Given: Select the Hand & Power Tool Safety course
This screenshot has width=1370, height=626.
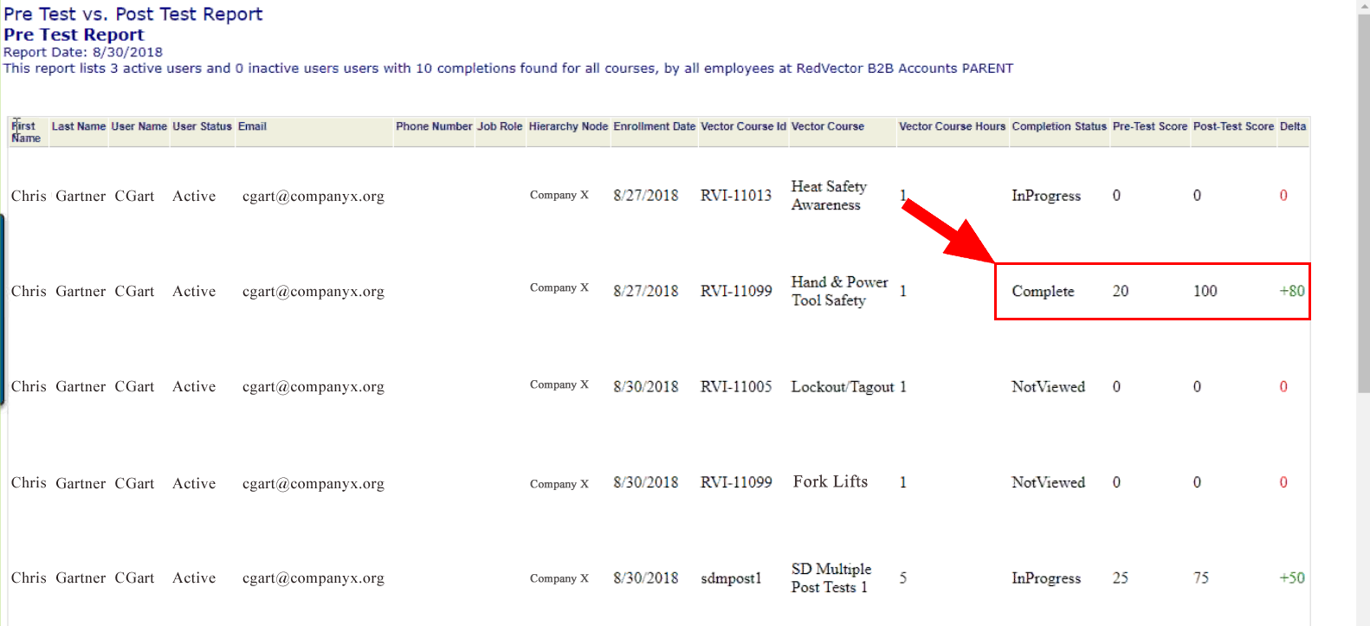Looking at the screenshot, I should 838,291.
